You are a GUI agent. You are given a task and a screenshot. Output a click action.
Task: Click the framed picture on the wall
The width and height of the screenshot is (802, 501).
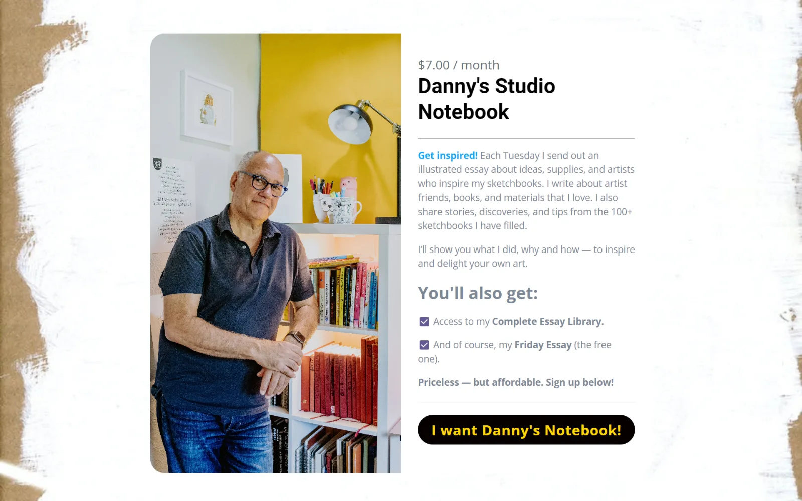tap(207, 107)
